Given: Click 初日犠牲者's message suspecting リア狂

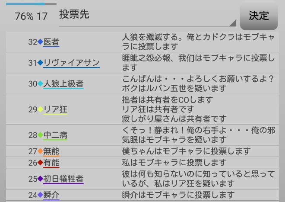Looking at the screenshot, I should (199, 179).
